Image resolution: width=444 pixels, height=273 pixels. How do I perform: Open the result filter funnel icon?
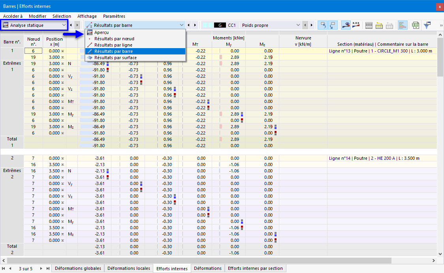tap(427, 25)
